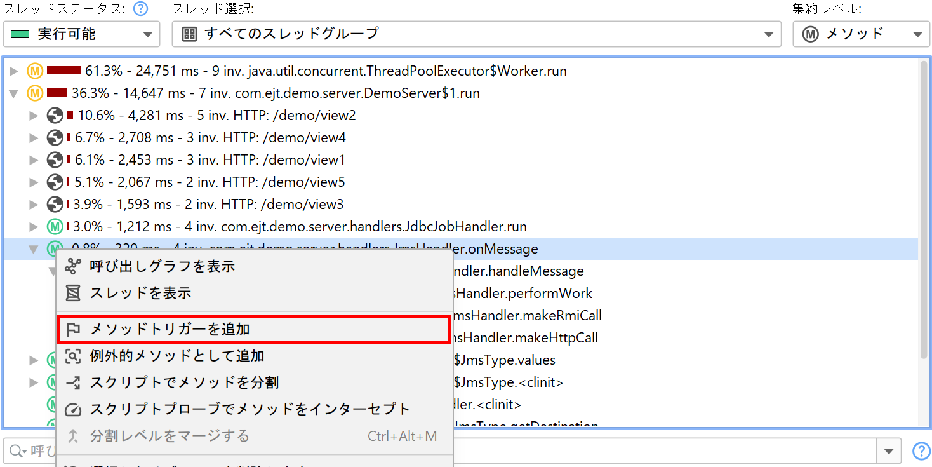Collapse the DemoServer$1.run tree node
Viewport: 932px width, 467px height.
(x=14, y=93)
